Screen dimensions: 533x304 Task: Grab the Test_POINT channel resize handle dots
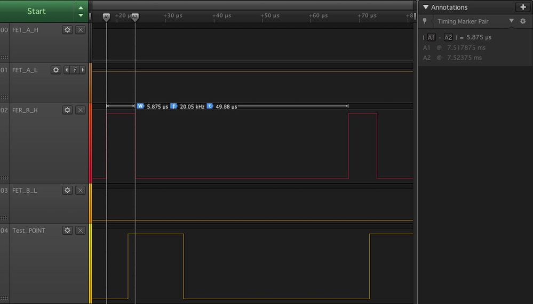[x=4, y=298]
